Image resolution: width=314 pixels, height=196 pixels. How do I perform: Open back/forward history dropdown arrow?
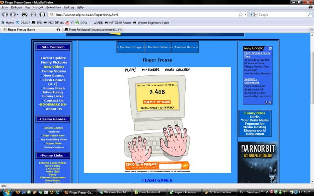coord(17,15)
